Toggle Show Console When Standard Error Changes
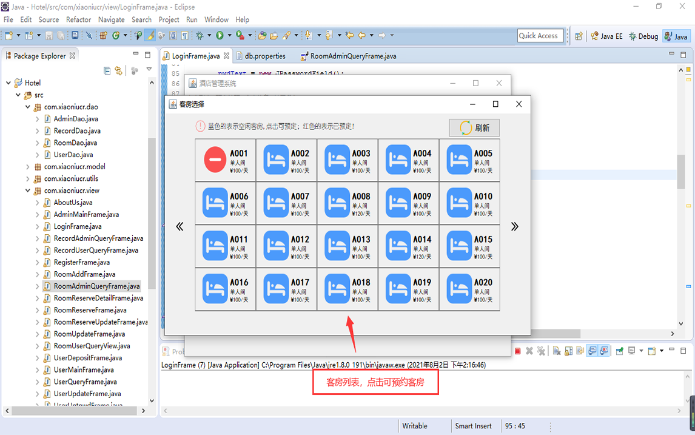This screenshot has height=435, width=695. pos(604,351)
